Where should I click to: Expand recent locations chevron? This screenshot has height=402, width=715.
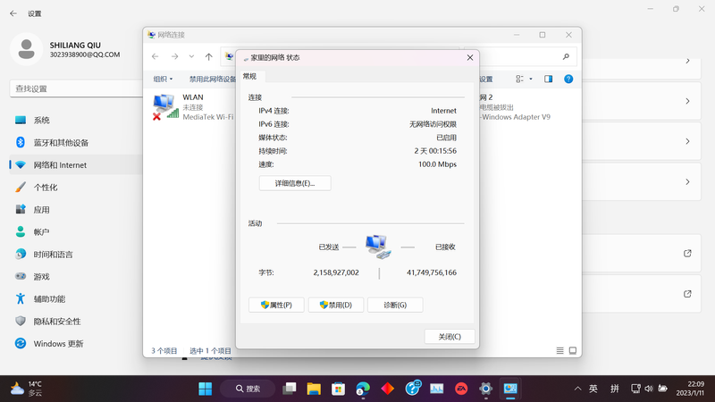(191, 57)
